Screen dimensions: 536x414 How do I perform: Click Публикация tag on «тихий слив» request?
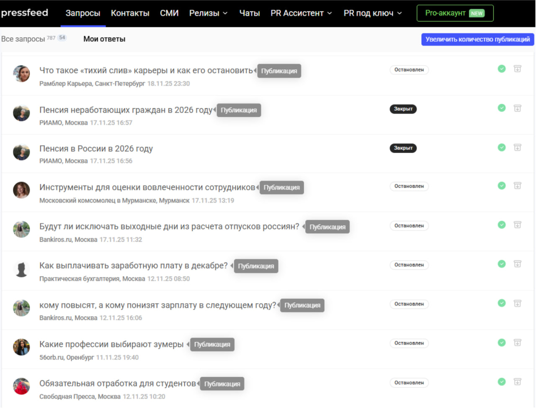pyautogui.click(x=279, y=71)
